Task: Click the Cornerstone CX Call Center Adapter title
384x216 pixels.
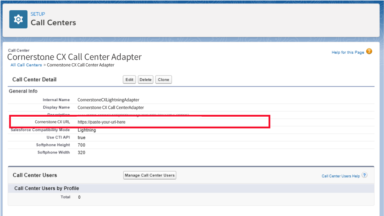Action: (x=74, y=57)
